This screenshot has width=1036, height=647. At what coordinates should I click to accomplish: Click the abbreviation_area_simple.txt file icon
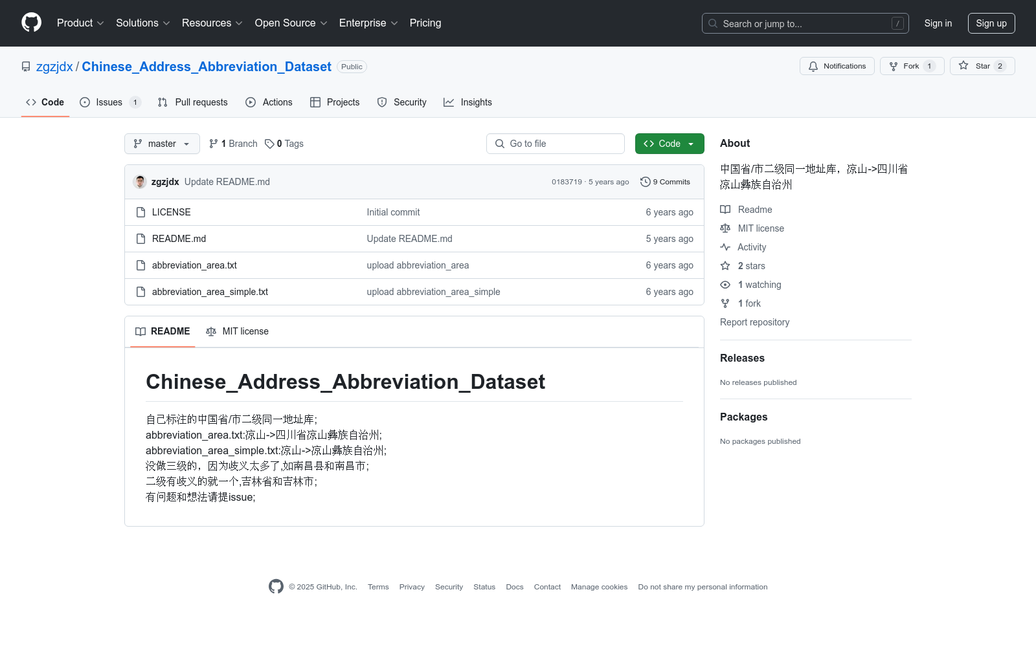tap(141, 292)
